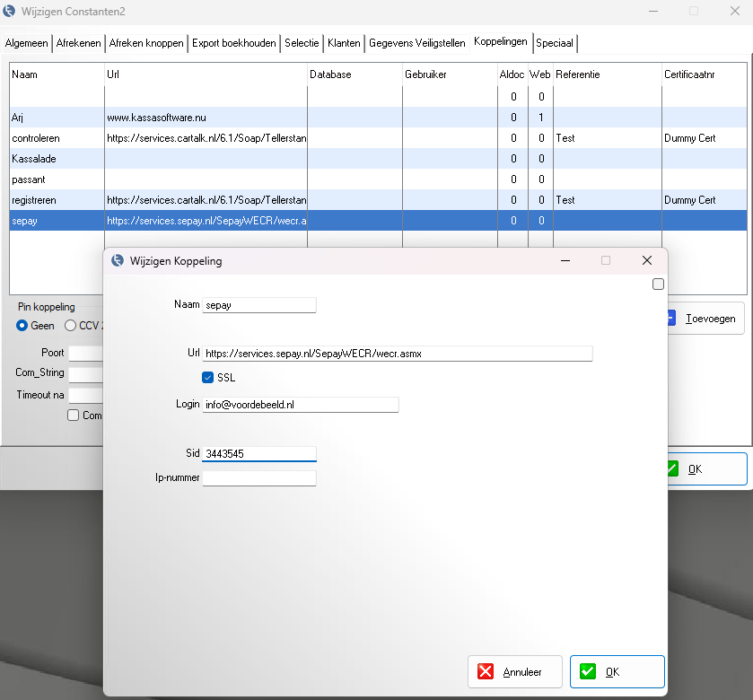Open the Export boekhouden tab
The image size is (753, 700).
234,43
